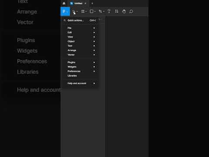Image resolution: width=209 pixels, height=157 pixels.
Task: Open the File submenu
Action: pyautogui.click(x=80, y=28)
